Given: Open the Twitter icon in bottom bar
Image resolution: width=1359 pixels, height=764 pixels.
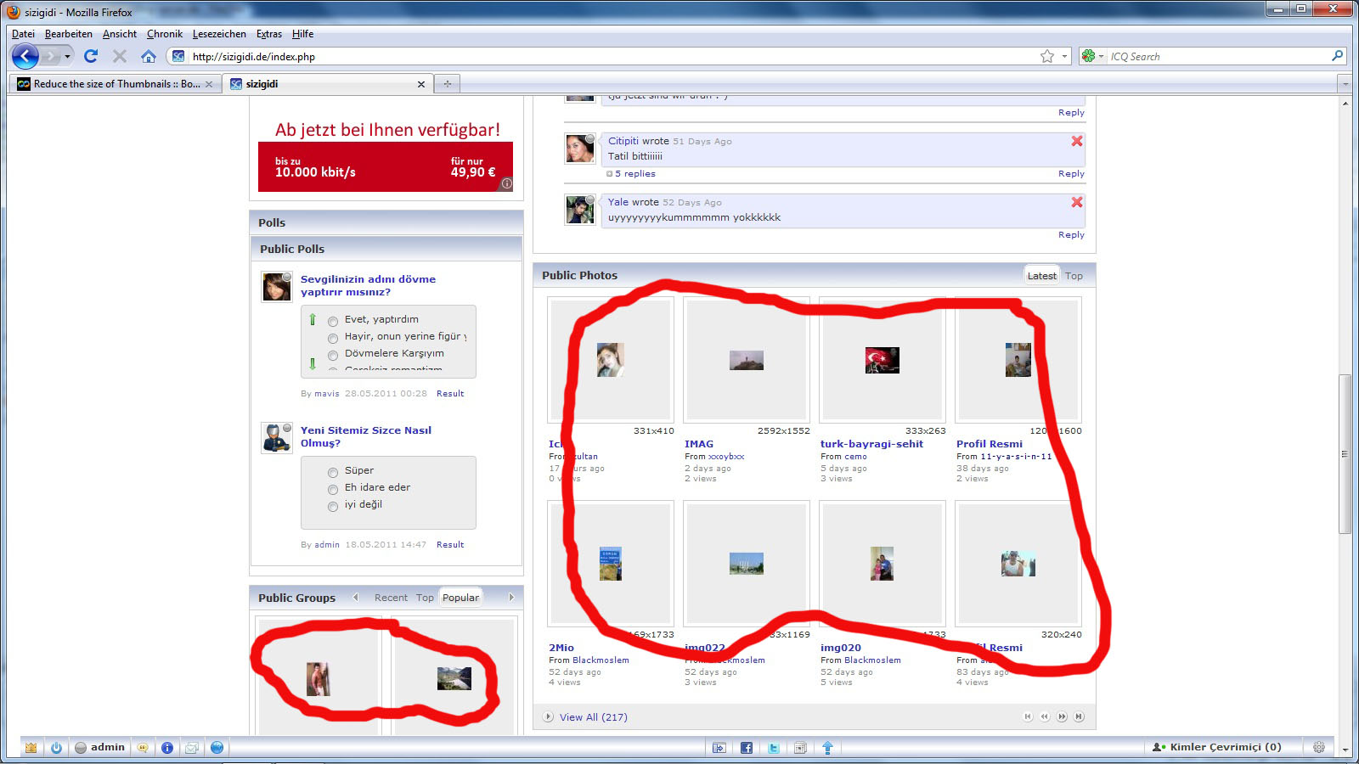Looking at the screenshot, I should [x=773, y=748].
